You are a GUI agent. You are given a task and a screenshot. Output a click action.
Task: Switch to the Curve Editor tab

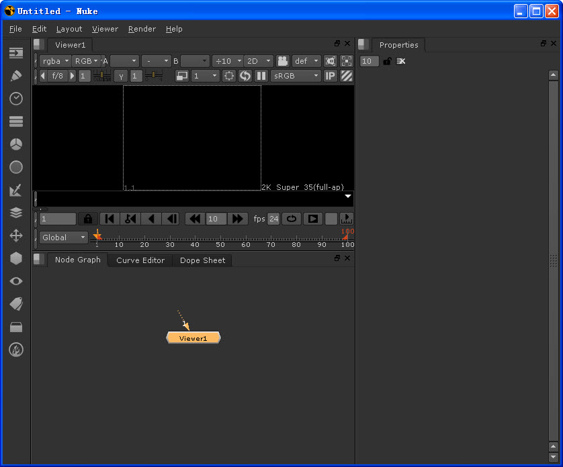pyautogui.click(x=139, y=260)
